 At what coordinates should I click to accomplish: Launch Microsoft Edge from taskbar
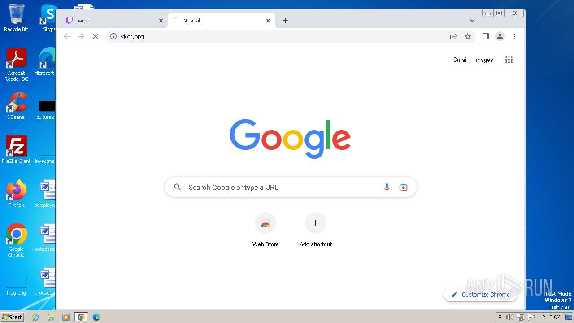(x=96, y=317)
